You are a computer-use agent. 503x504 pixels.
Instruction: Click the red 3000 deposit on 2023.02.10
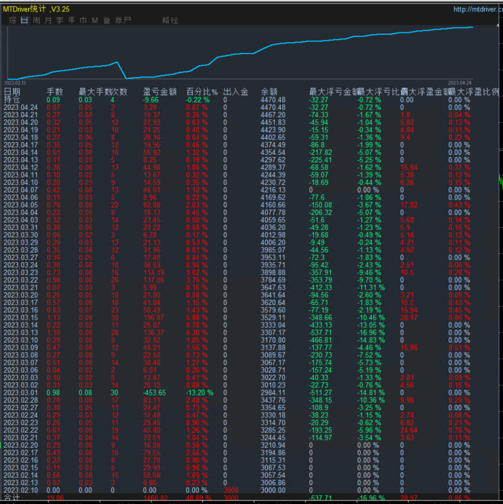pyautogui.click(x=231, y=491)
